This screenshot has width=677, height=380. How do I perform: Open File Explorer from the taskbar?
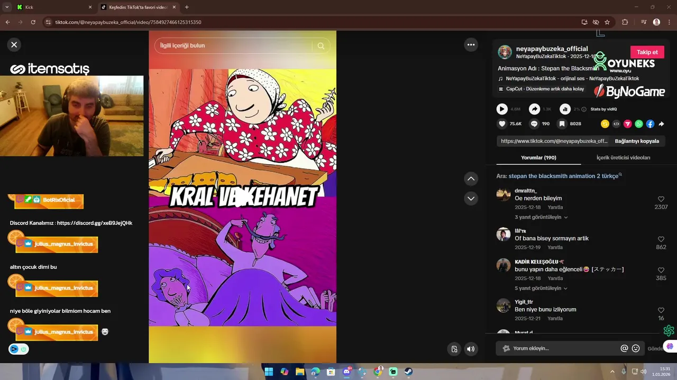coord(300,372)
